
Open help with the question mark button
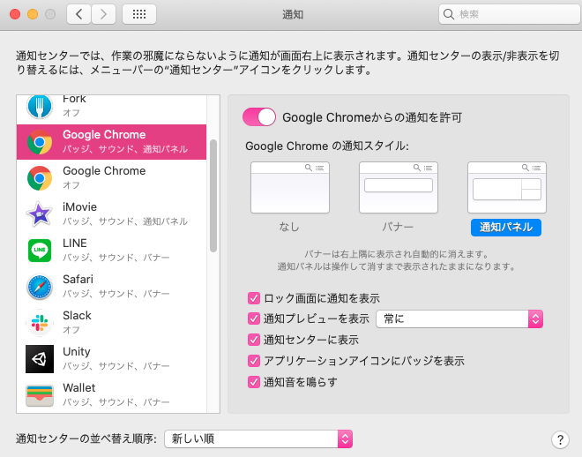[560, 439]
